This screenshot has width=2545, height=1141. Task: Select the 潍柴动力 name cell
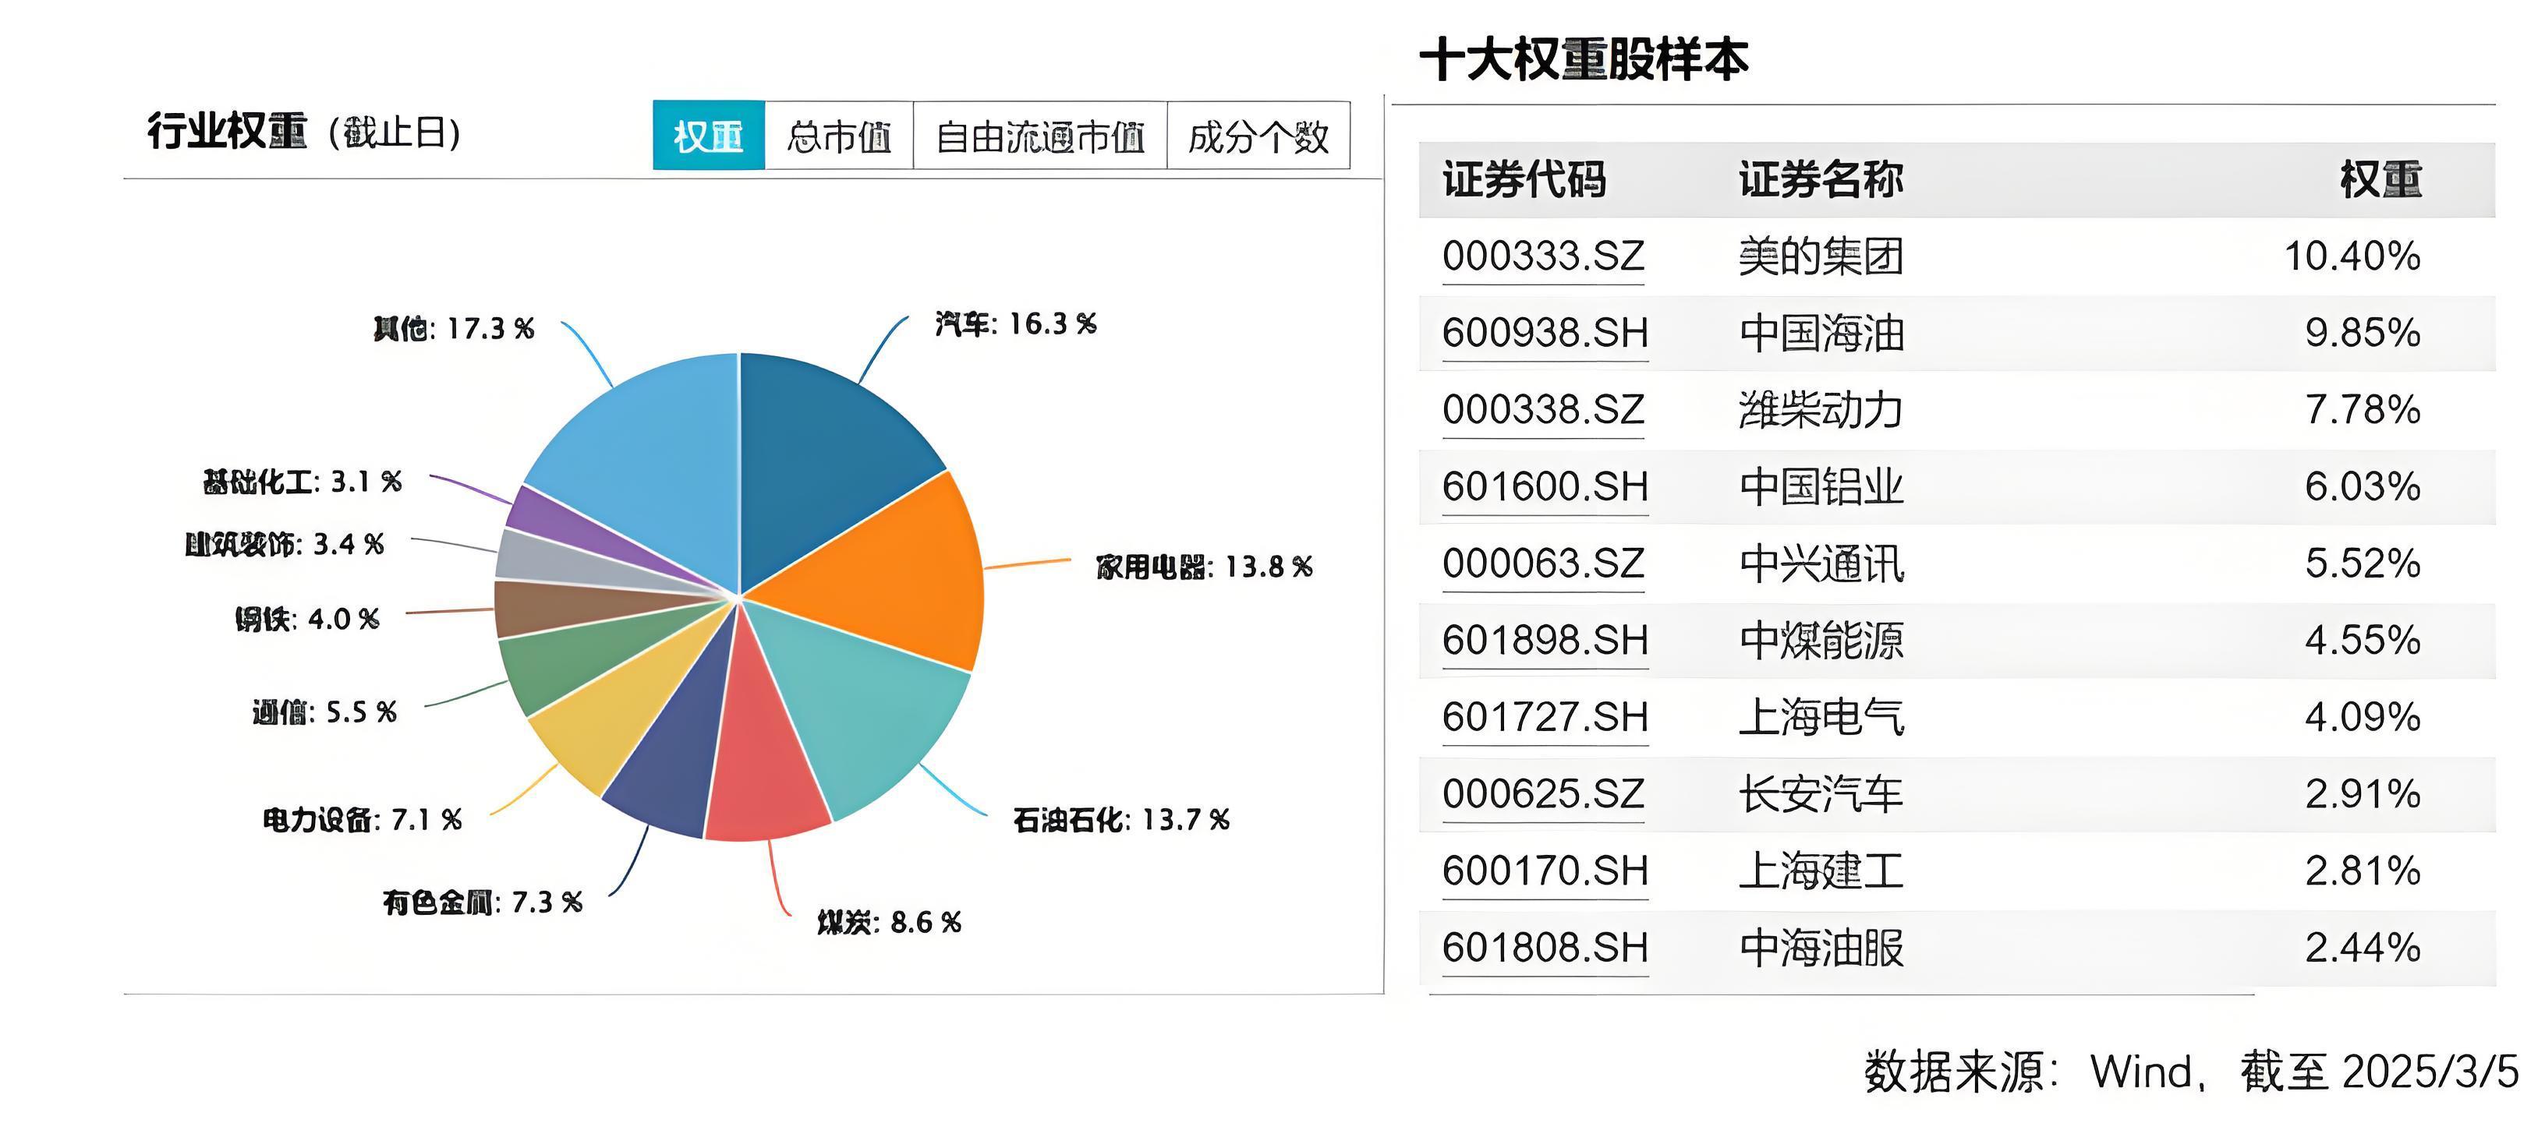click(x=1821, y=410)
